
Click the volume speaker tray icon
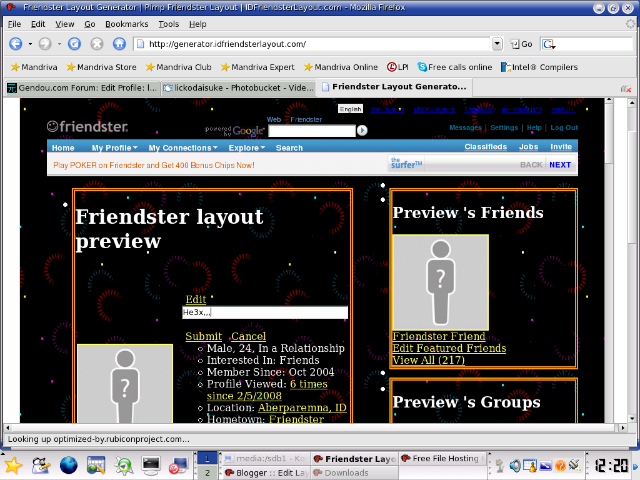coord(515,466)
